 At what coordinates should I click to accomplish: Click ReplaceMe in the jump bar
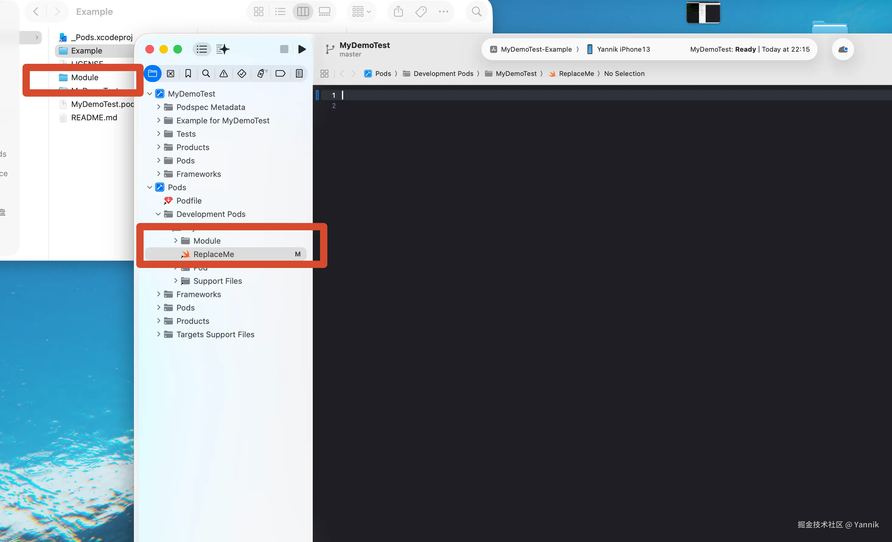[x=572, y=74]
